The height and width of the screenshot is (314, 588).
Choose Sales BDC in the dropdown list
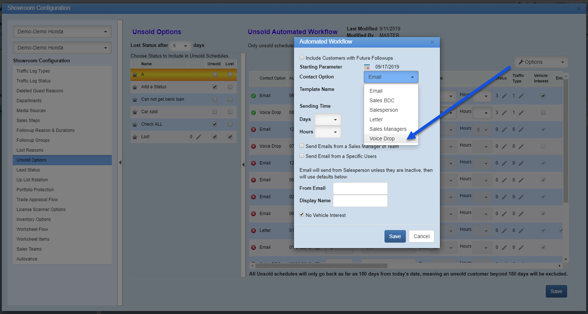(x=382, y=100)
